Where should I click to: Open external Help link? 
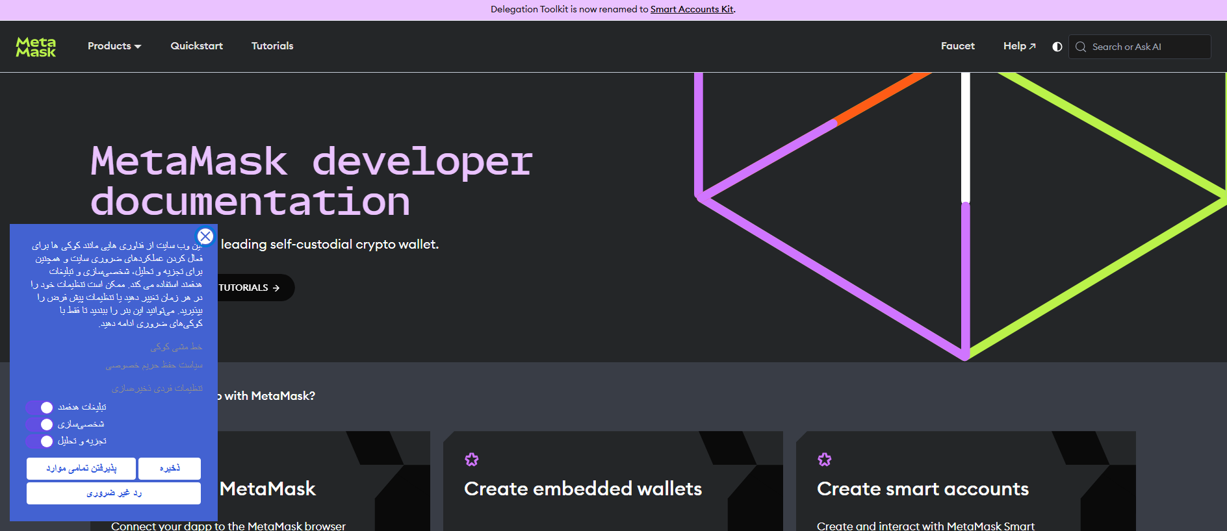point(1020,46)
